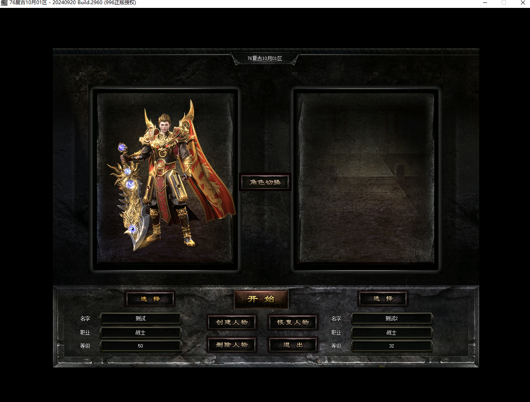The image size is (530, 402).
Task: Click the left name field showing 测试
Action: (141, 319)
